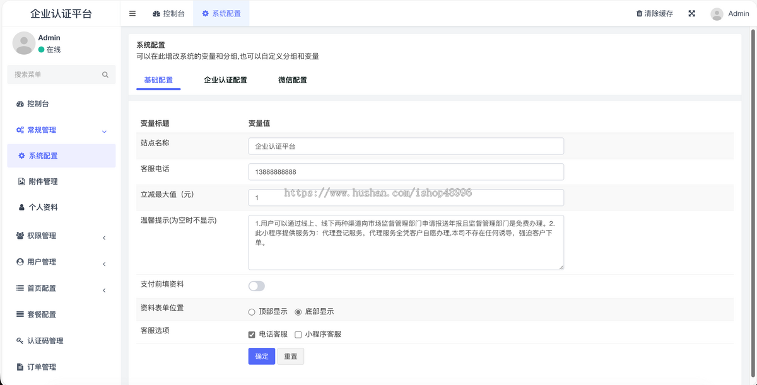
Task: Click the cogs icon beside 常规管理
Action: 20,130
